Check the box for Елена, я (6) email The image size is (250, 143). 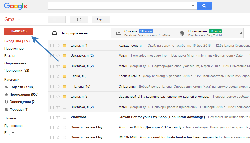point(52,76)
